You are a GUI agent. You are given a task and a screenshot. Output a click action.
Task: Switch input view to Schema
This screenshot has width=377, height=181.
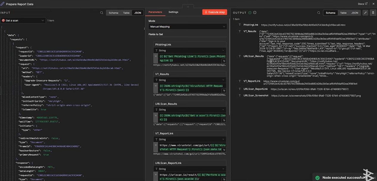pyautogui.click(x=113, y=13)
